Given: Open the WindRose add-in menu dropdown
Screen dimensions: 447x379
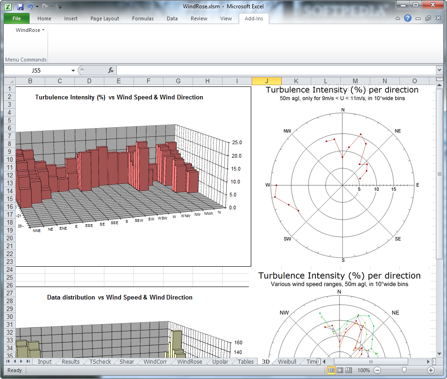Looking at the screenshot, I should point(30,30).
